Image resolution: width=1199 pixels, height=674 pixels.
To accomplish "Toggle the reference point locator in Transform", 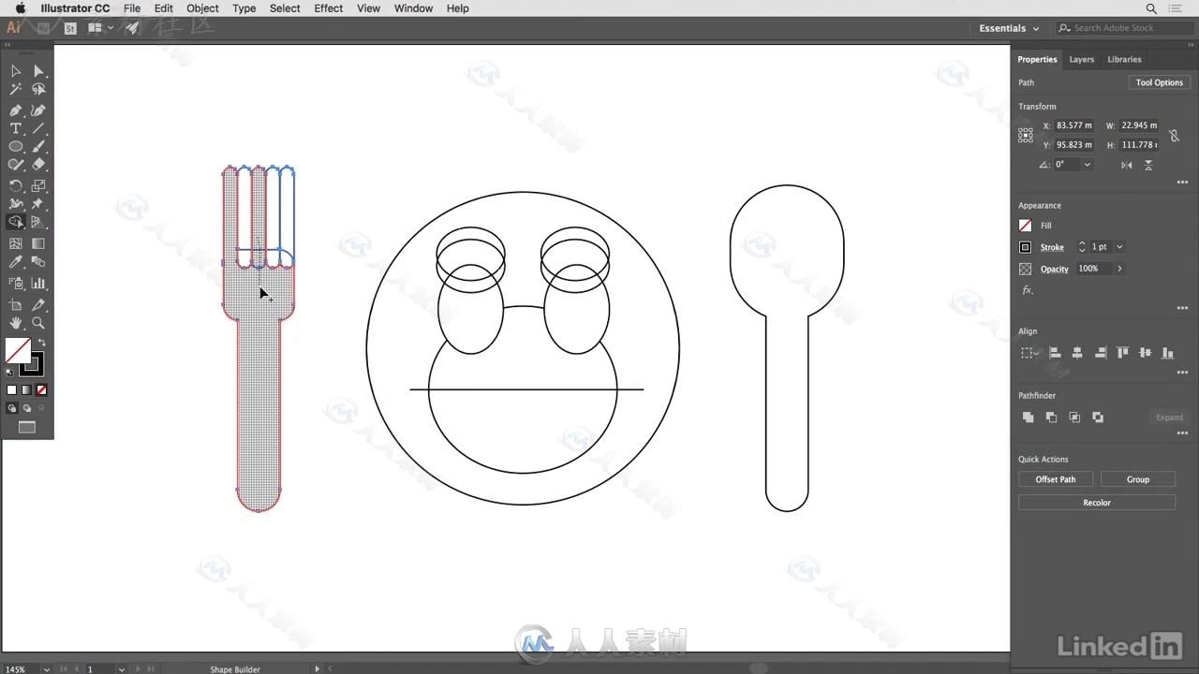I will (x=1026, y=135).
